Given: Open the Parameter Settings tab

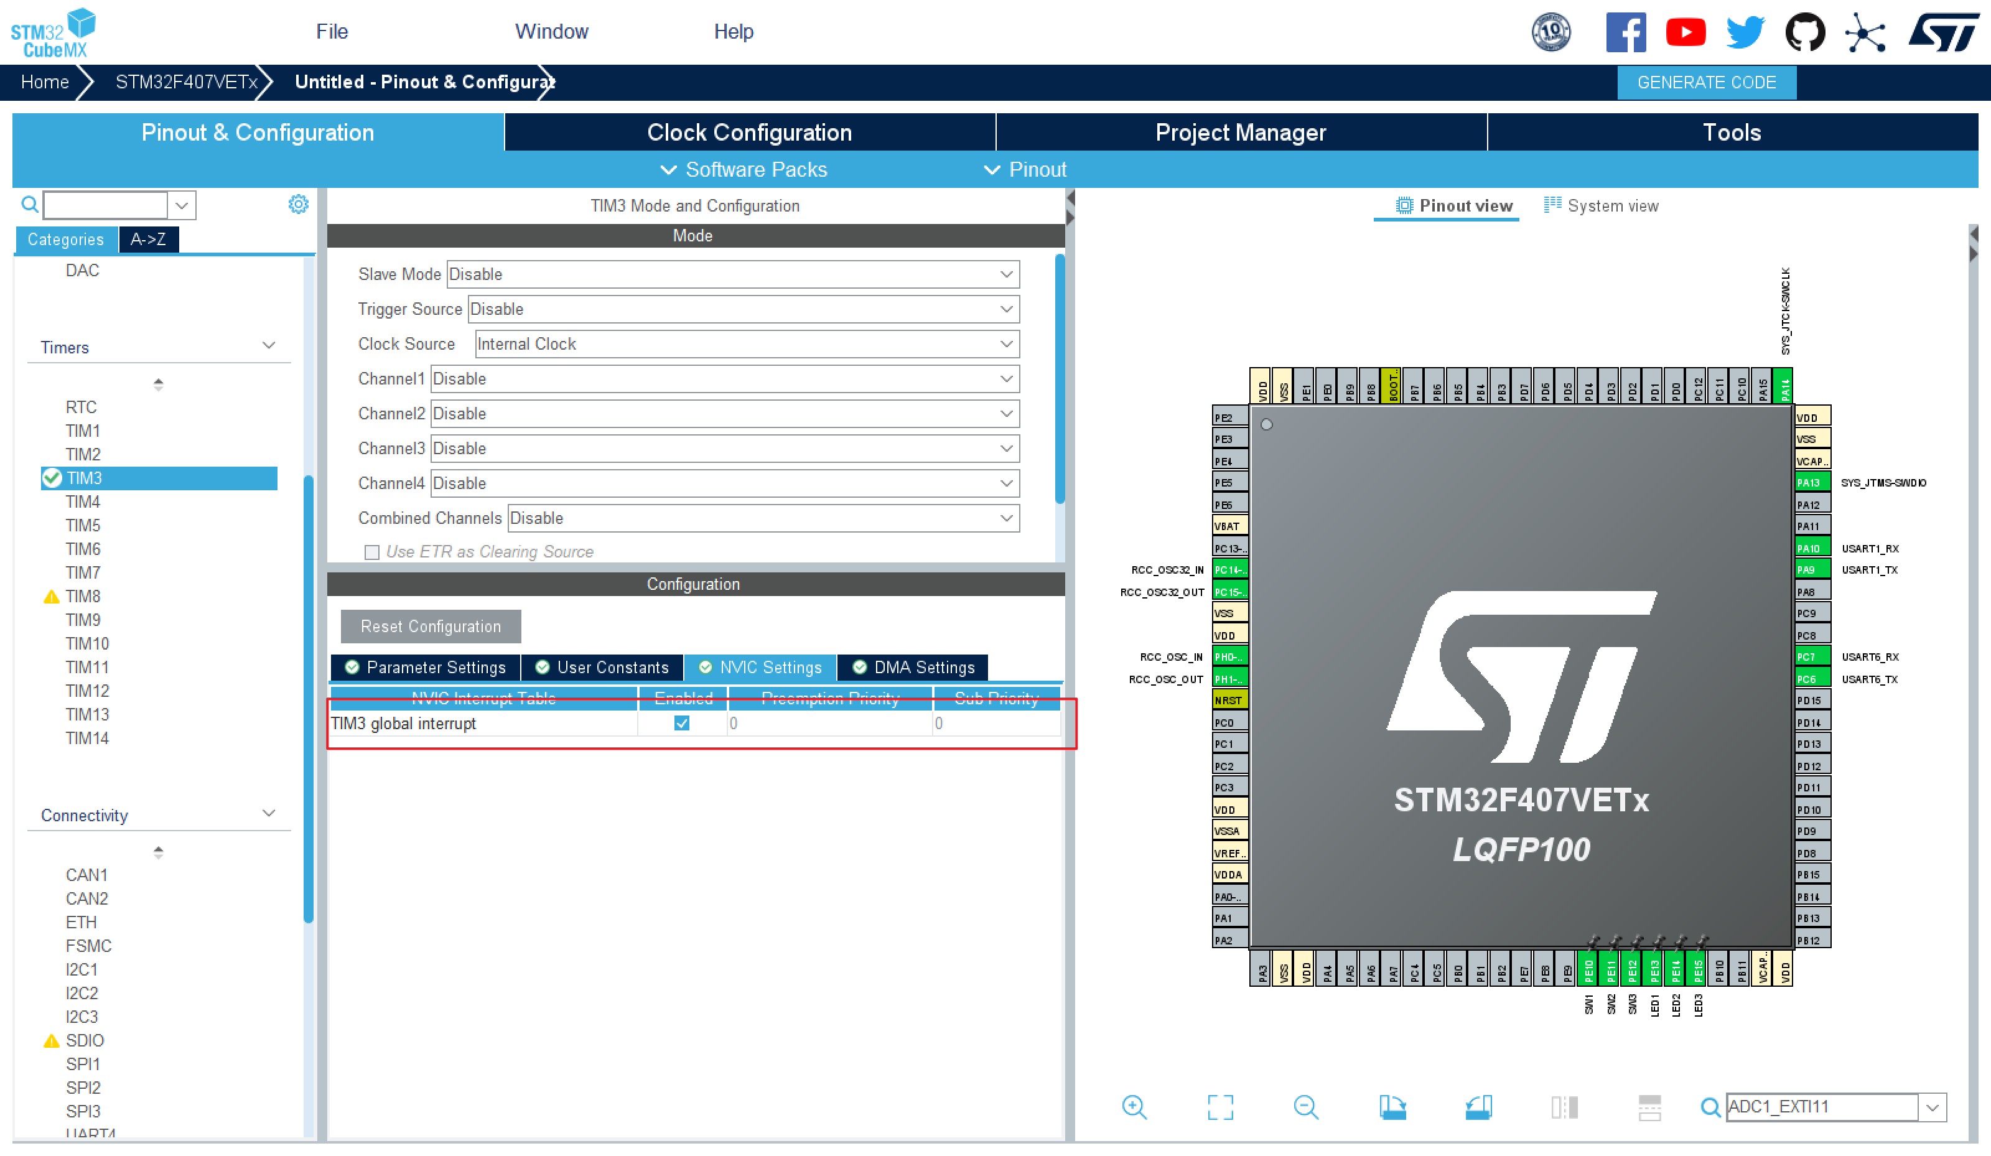Looking at the screenshot, I should pyautogui.click(x=427, y=668).
